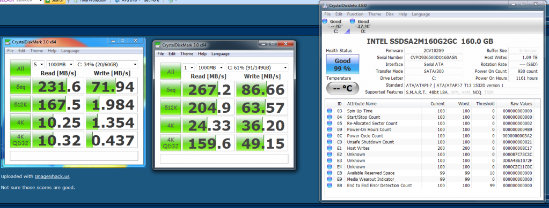Open Edit menu in left CrystalDiskMark
The height and width of the screenshot is (208, 549).
coord(21,51)
